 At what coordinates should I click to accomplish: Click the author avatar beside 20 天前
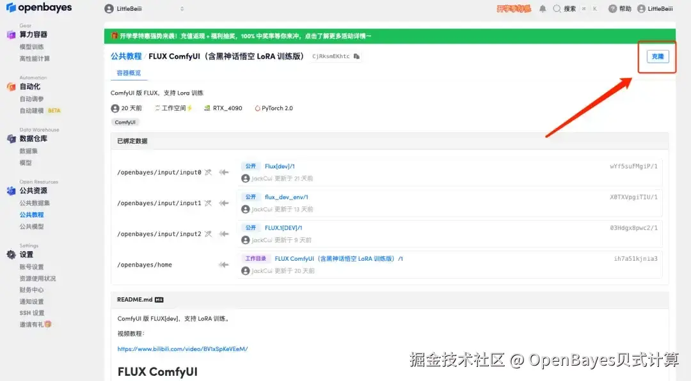coord(115,108)
